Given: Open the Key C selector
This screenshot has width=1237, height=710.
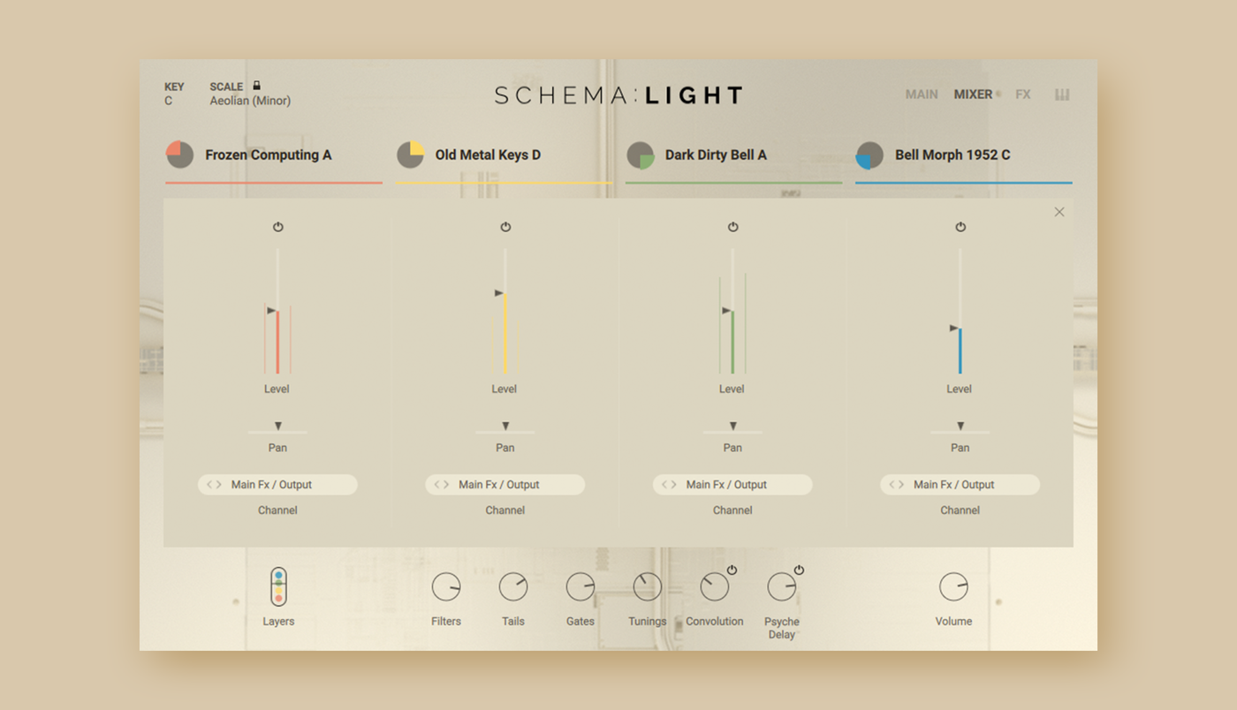Looking at the screenshot, I should (x=169, y=101).
